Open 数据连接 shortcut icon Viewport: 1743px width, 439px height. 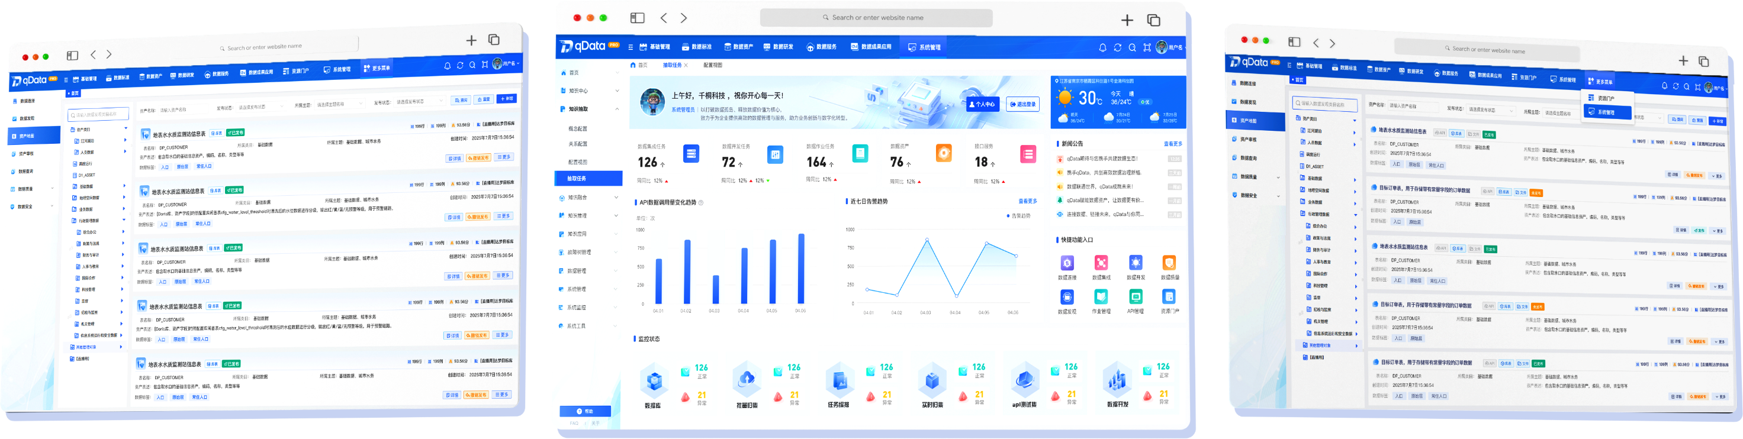point(1067,263)
